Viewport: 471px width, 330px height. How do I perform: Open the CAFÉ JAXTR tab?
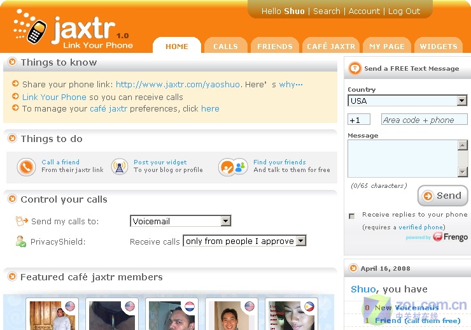pos(331,47)
